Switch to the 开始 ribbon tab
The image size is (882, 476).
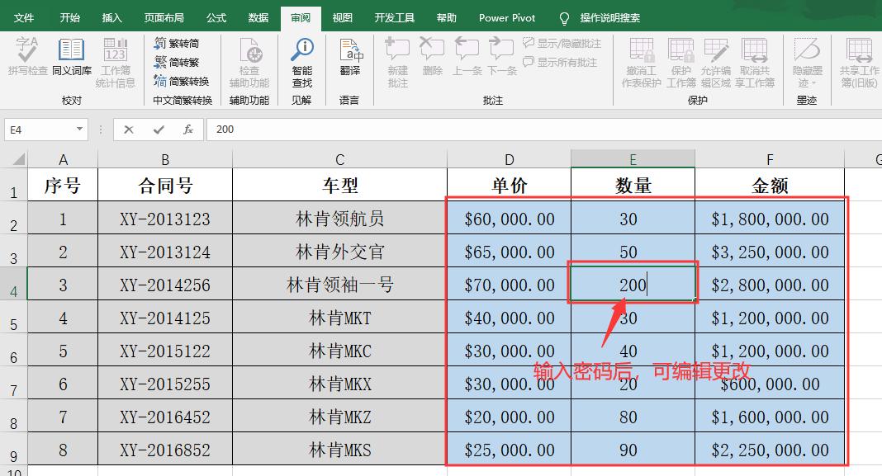tap(70, 17)
